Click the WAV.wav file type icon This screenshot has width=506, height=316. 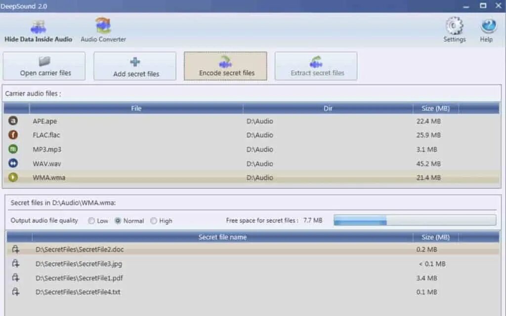(x=13, y=163)
